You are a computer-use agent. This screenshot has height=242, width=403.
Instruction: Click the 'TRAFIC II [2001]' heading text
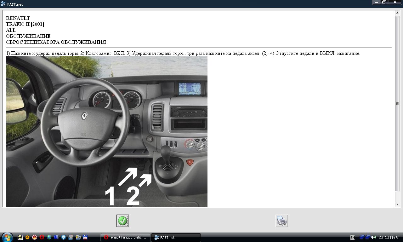tap(25, 24)
